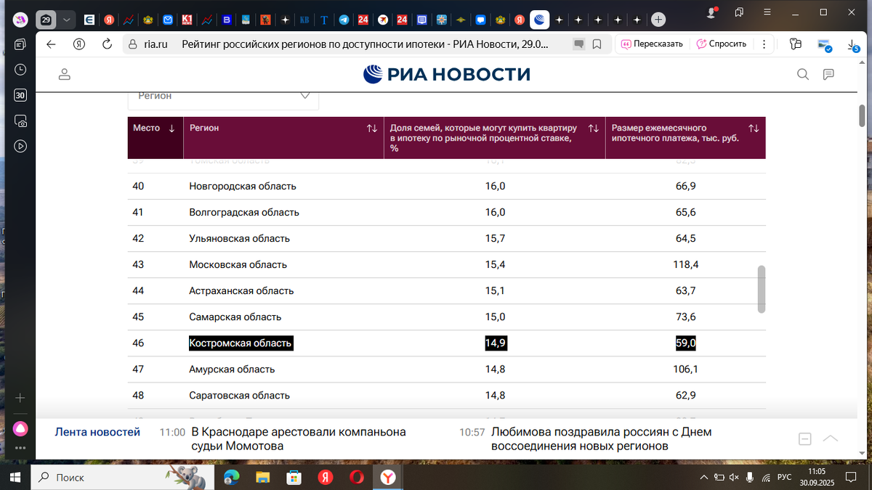Go back to the previous page

click(x=51, y=44)
